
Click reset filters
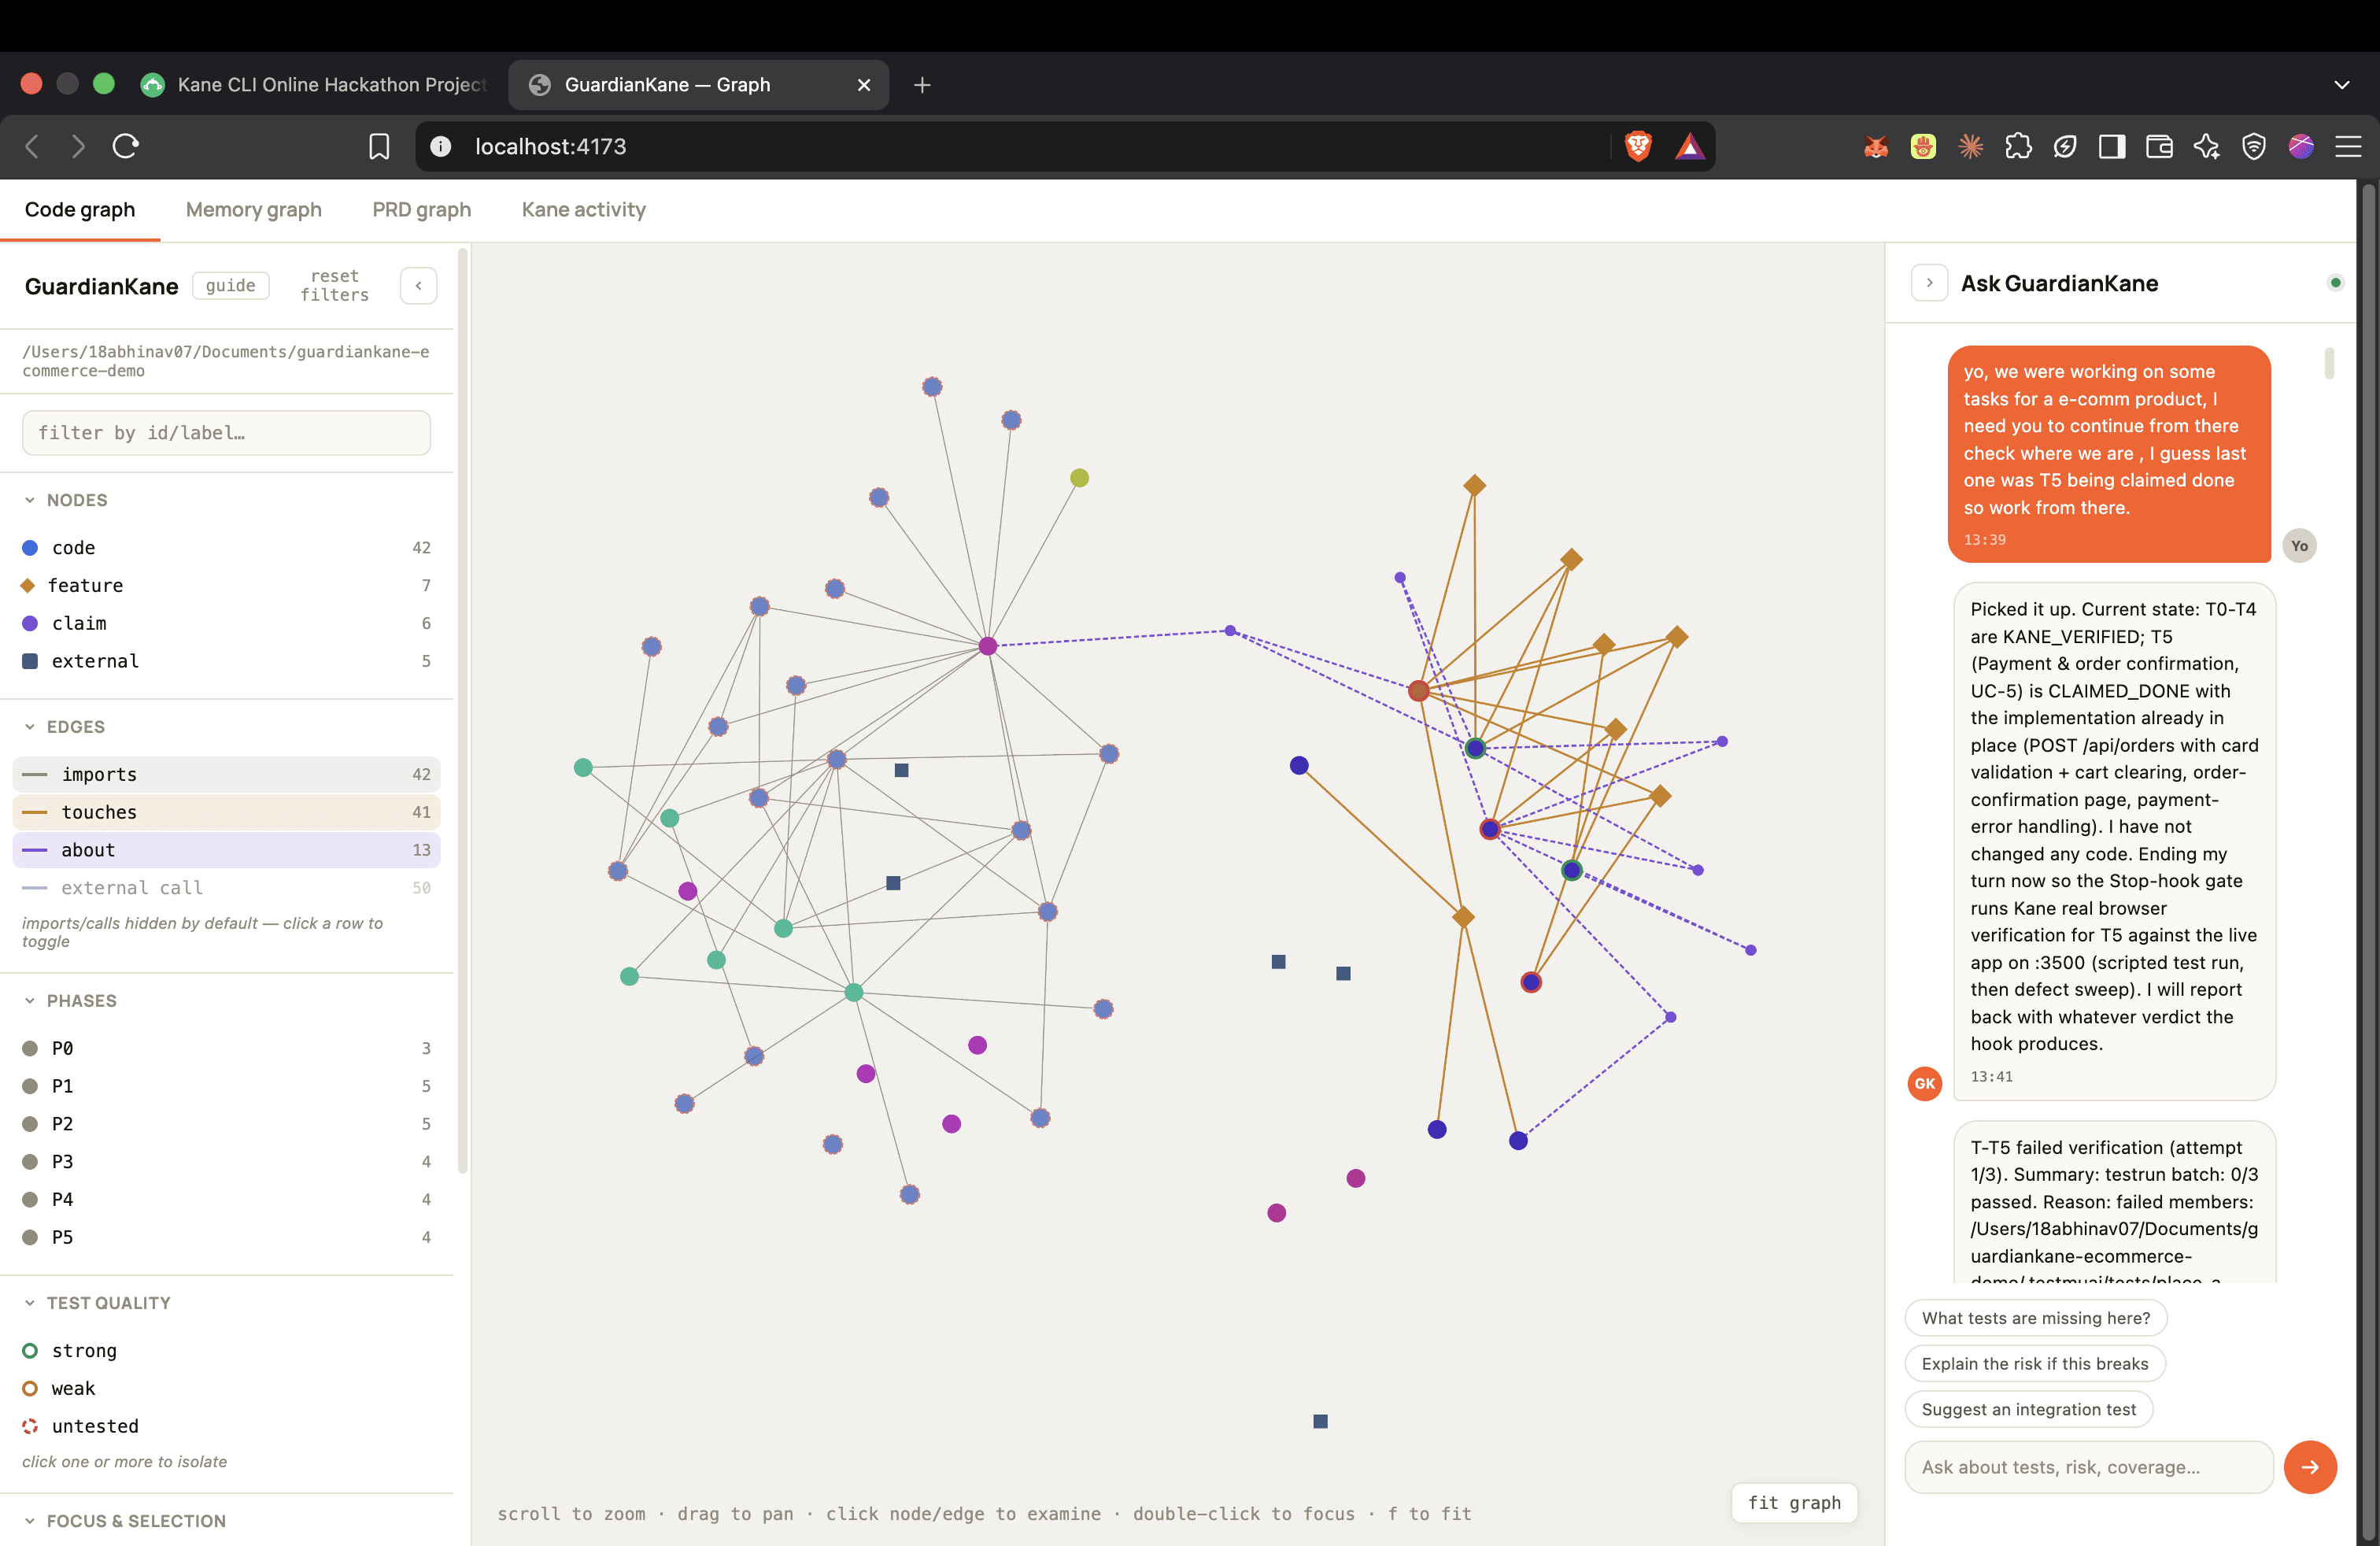(x=335, y=286)
